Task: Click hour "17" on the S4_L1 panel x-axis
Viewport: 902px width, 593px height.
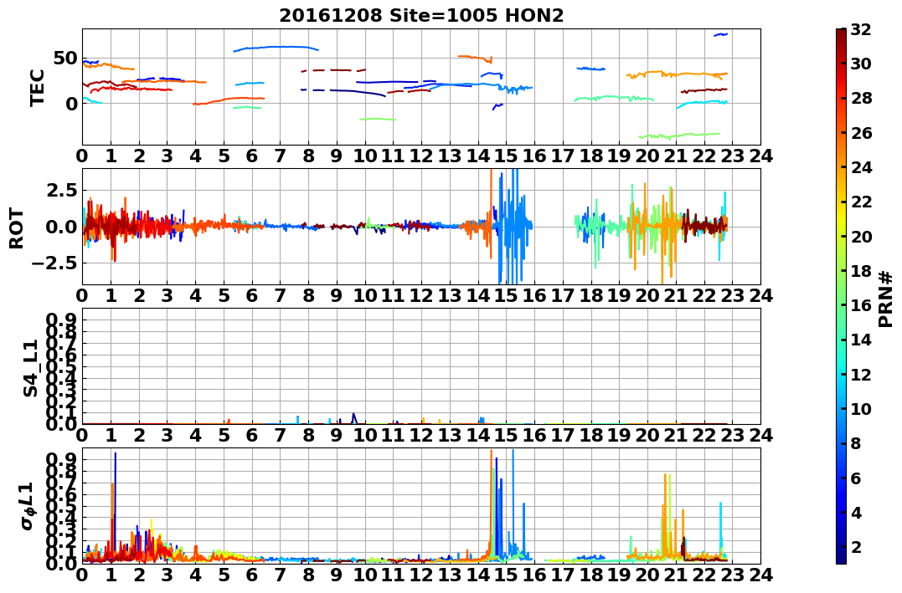Action: point(563,435)
